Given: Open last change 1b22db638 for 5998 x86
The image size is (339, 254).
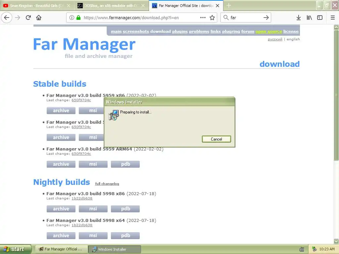Looking at the screenshot, I should pyautogui.click(x=82, y=198).
